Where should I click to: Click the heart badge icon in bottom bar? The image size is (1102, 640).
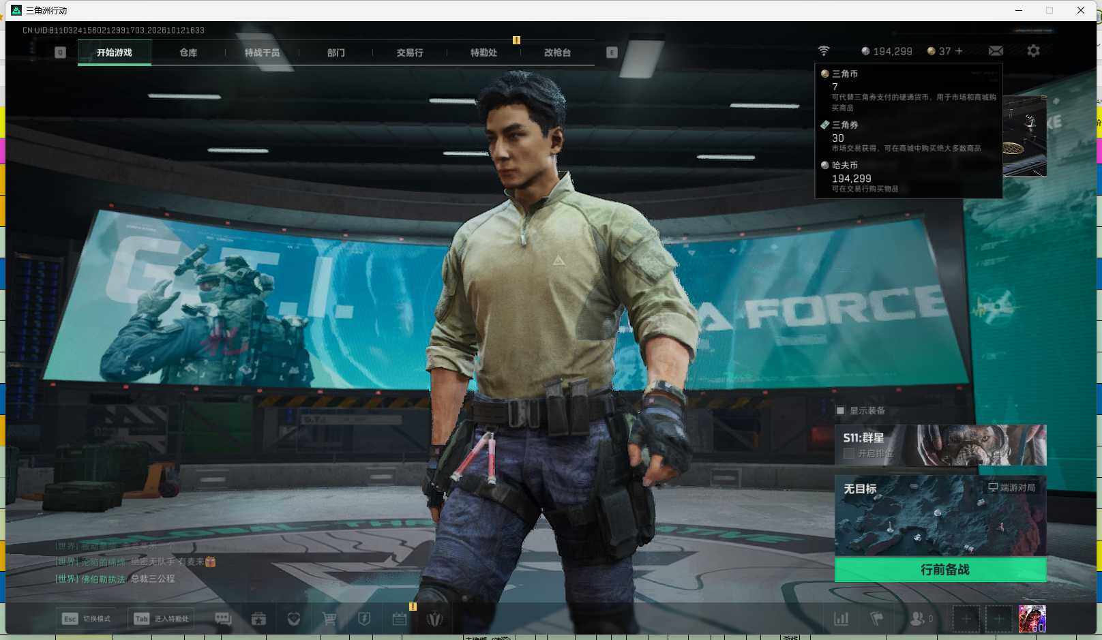294,618
